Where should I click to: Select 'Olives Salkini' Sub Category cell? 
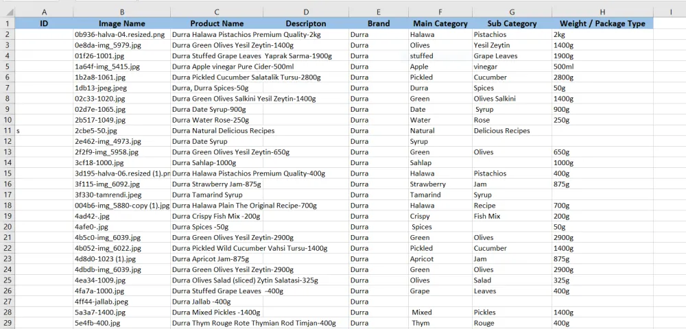[512, 99]
